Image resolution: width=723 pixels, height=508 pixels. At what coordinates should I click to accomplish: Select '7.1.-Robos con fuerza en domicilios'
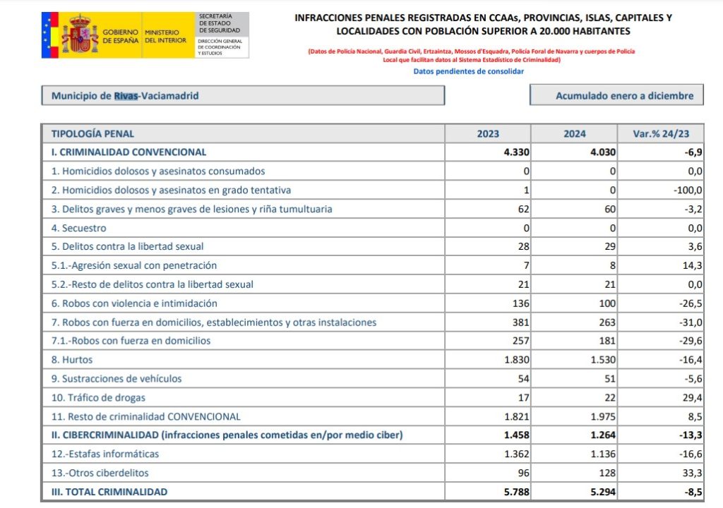(x=131, y=340)
